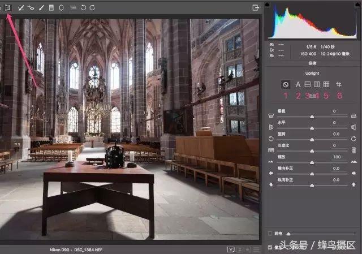This screenshot has width=362, height=254.
Task: Click the down arrow offset icon
Action: 271,184
